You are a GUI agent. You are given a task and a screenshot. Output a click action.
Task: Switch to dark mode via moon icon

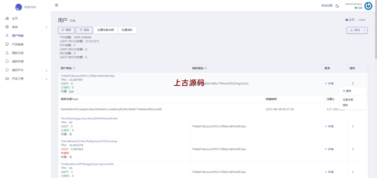tap(337, 6)
